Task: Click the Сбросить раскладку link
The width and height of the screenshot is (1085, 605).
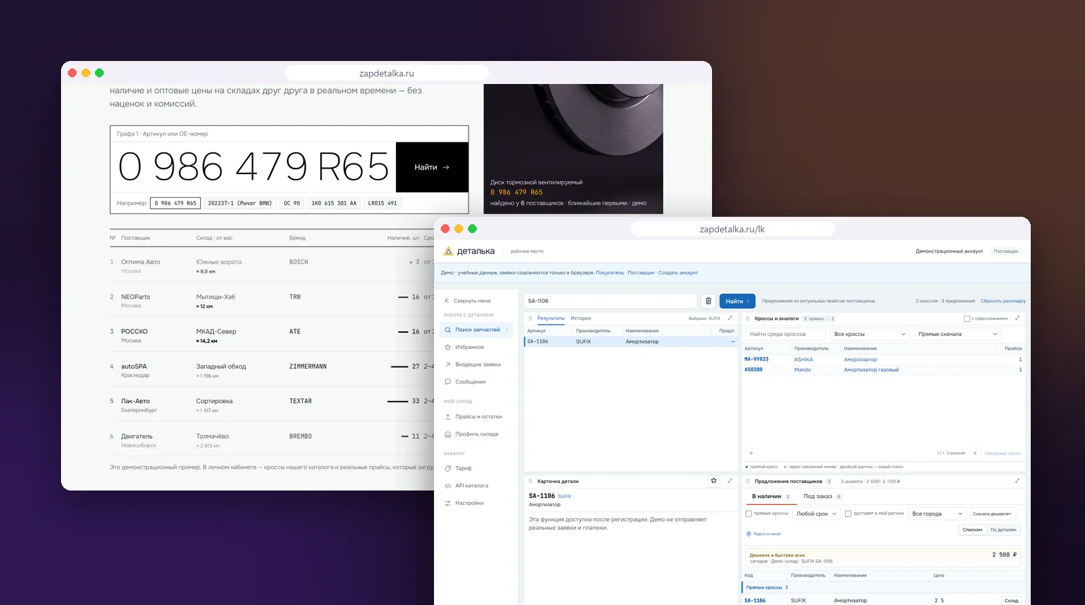Action: [1003, 301]
